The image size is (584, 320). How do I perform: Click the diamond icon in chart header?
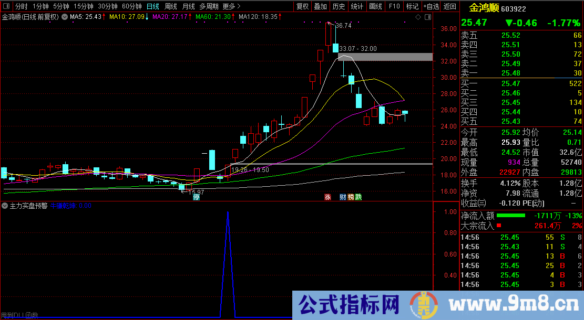coord(418,17)
